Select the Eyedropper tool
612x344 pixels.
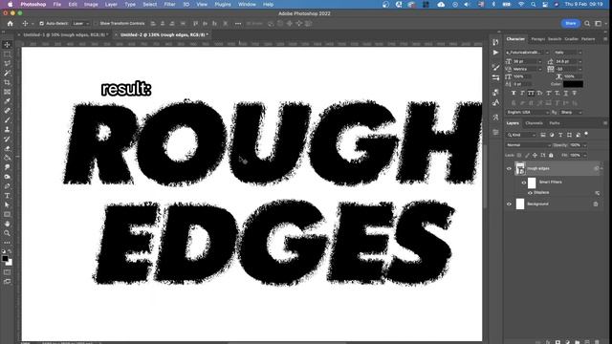pos(7,101)
